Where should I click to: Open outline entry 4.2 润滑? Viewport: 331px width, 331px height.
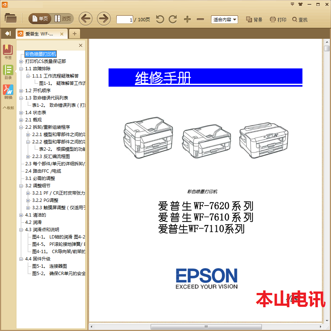(x=33, y=222)
